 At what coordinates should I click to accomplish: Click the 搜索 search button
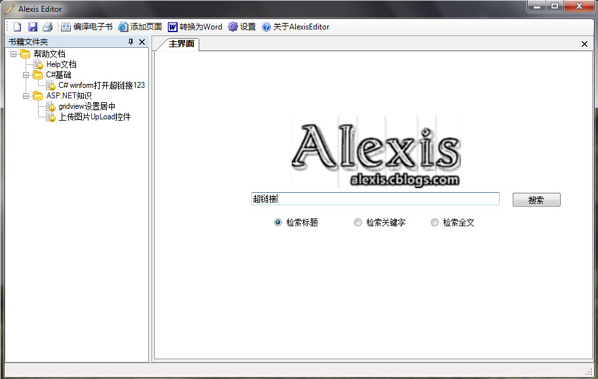pyautogui.click(x=536, y=200)
